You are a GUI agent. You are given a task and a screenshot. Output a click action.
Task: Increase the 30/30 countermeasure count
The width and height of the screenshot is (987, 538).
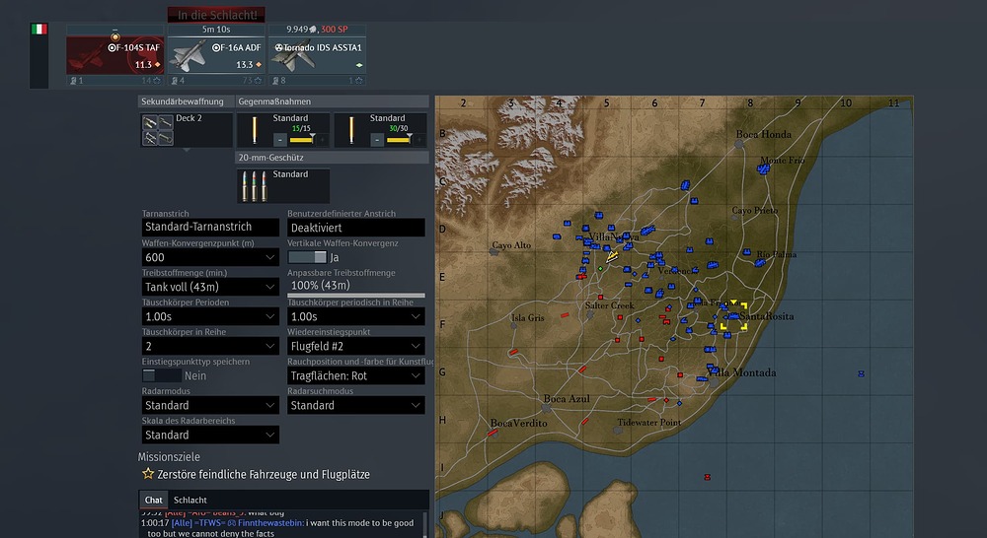point(419,140)
